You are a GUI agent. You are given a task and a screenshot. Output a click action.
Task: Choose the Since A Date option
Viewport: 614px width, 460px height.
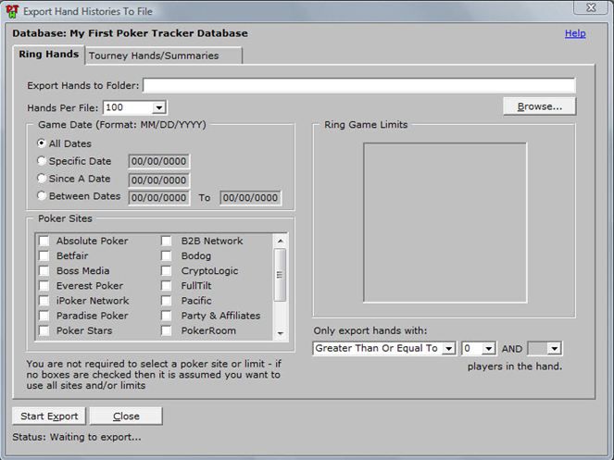pyautogui.click(x=41, y=178)
